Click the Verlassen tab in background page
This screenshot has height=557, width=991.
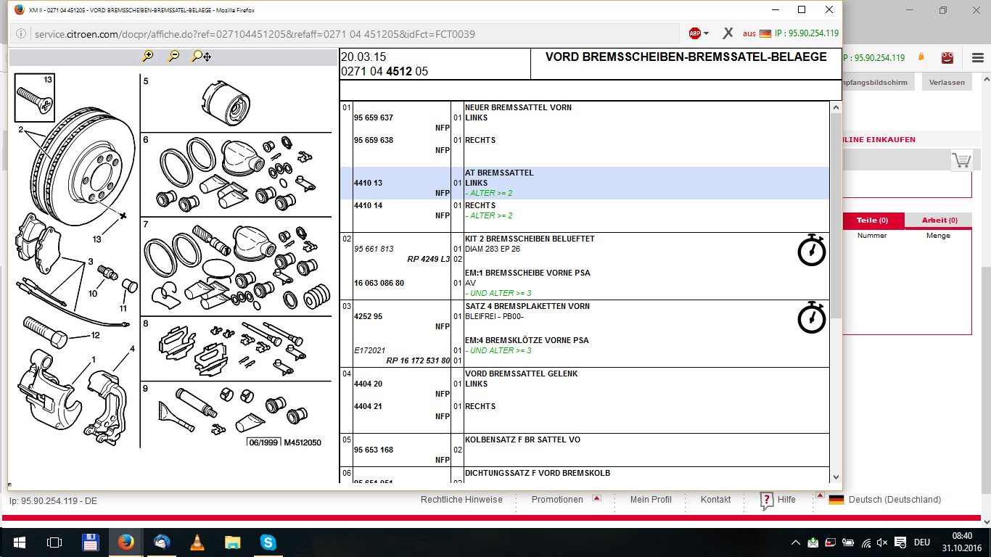[947, 82]
